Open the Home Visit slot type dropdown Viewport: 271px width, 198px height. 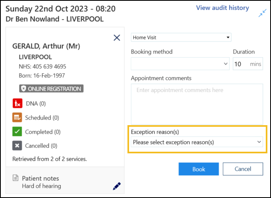click(181, 37)
